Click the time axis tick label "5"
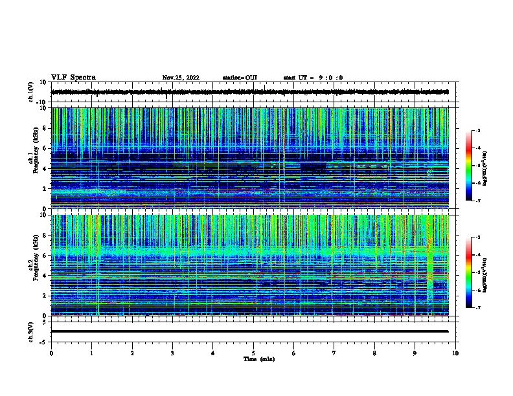This screenshot has height=396, width=513. (253, 353)
